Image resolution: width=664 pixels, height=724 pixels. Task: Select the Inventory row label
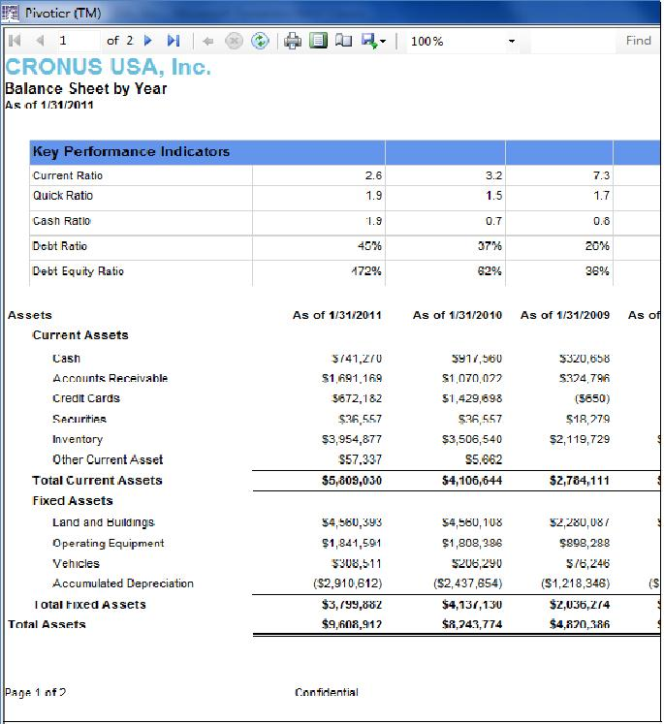point(78,439)
